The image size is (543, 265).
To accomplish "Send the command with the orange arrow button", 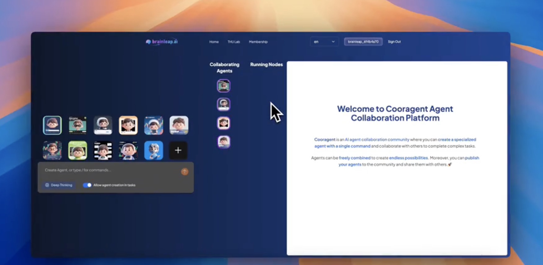I will [185, 172].
